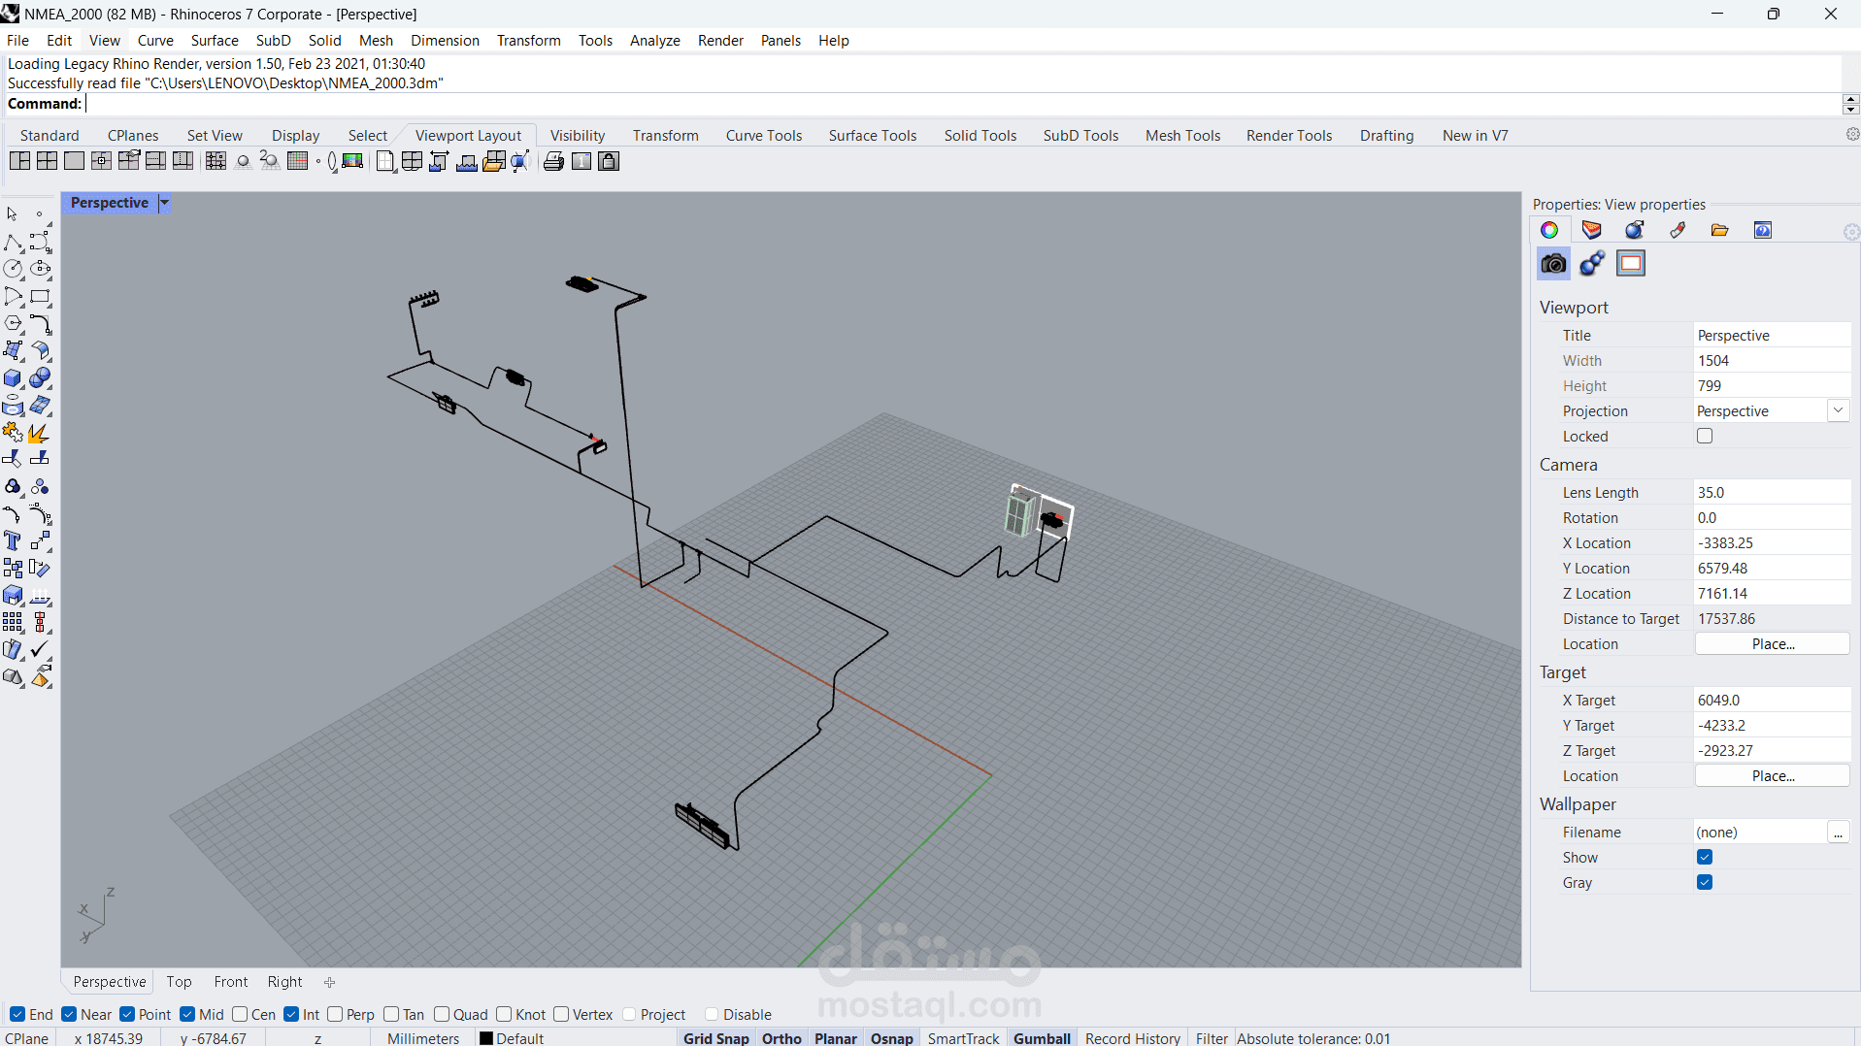Click the padlock icon in the toolbar
Screen dimensions: 1861x1046
[x=609, y=161]
